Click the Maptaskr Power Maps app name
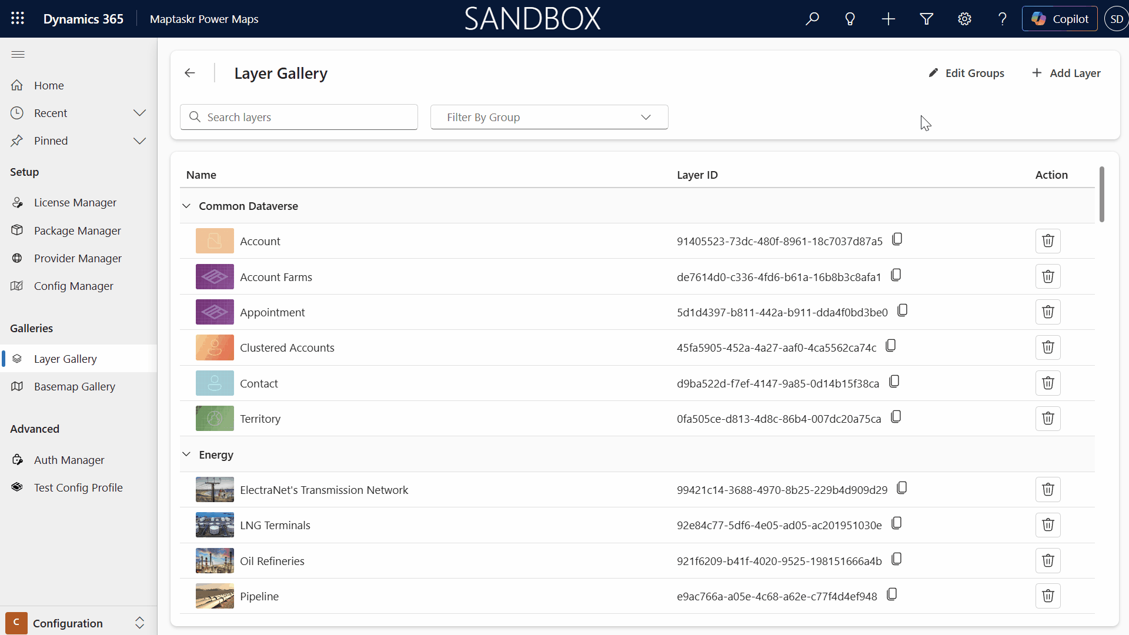Image resolution: width=1129 pixels, height=635 pixels. (x=204, y=19)
